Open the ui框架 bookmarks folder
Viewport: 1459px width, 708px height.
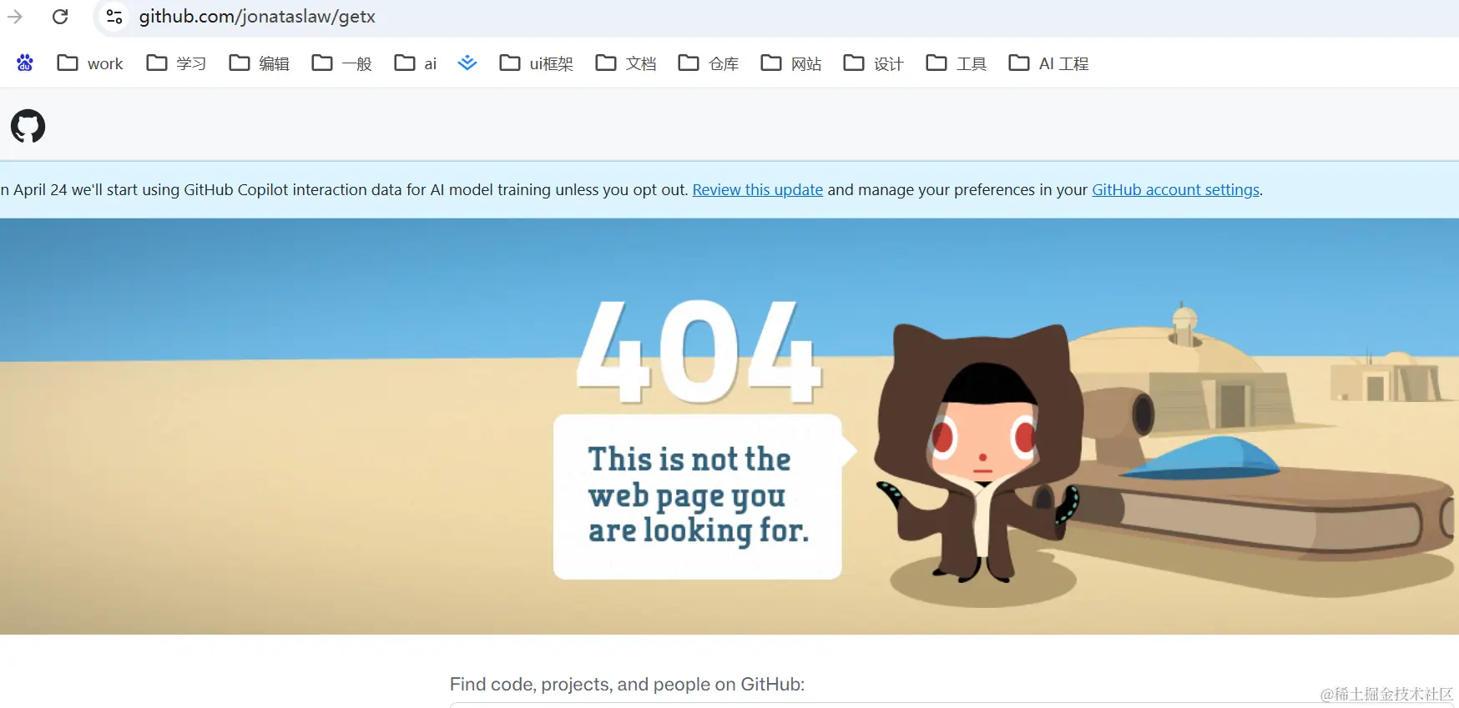pos(536,63)
